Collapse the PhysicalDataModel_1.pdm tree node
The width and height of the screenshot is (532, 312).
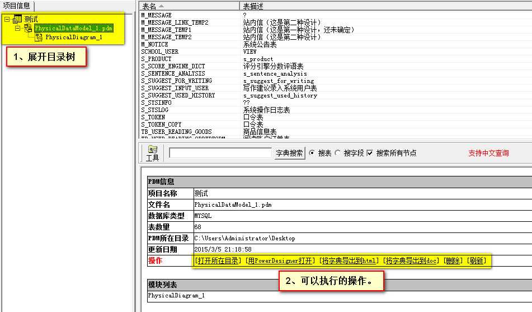click(18, 28)
